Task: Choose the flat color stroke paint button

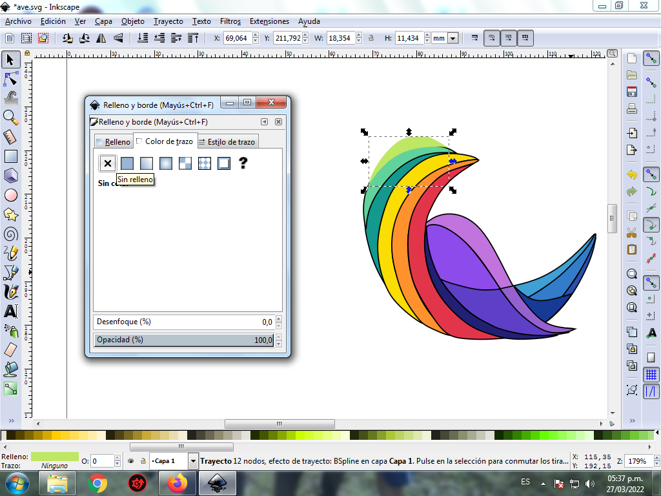Action: click(127, 163)
